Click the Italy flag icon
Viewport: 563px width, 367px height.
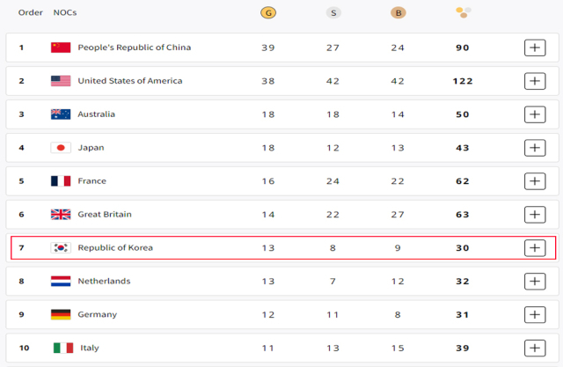[63, 348]
